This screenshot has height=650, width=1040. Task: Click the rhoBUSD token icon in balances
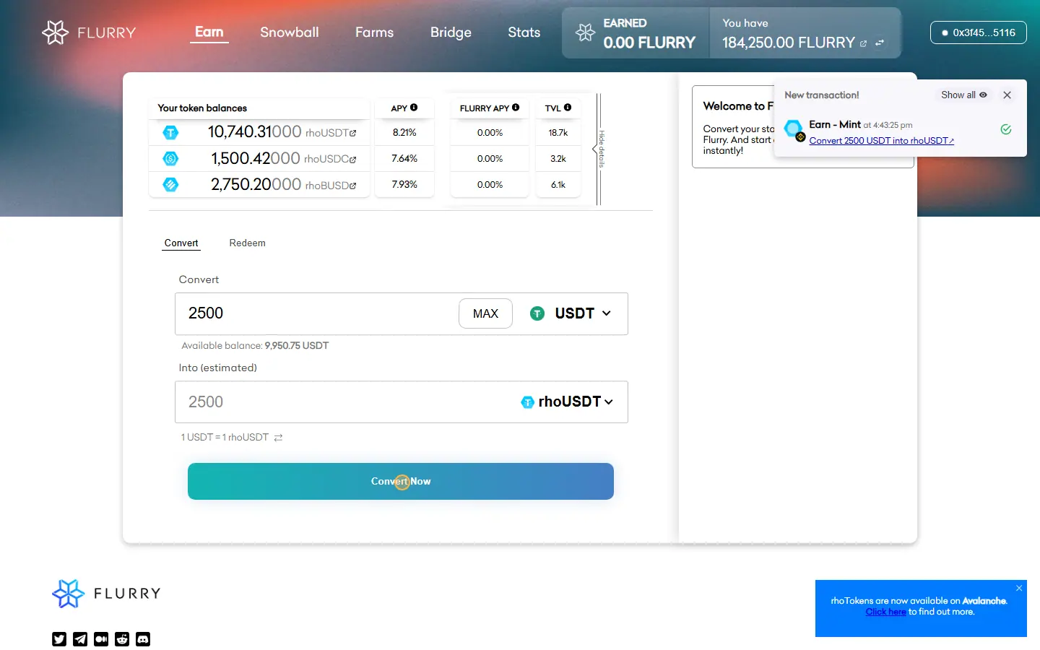point(170,184)
